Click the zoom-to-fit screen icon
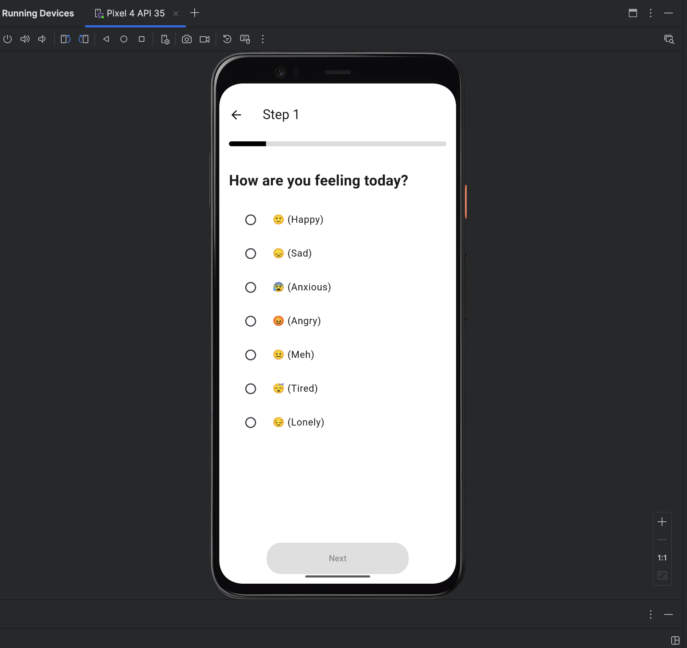This screenshot has width=687, height=648. [x=662, y=575]
